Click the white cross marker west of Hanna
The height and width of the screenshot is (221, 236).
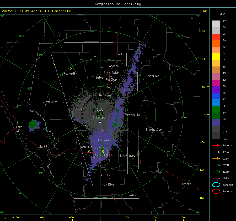pyautogui.click(x=148, y=106)
